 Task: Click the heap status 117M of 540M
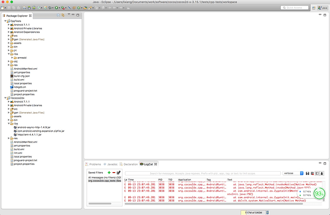tap(253, 213)
